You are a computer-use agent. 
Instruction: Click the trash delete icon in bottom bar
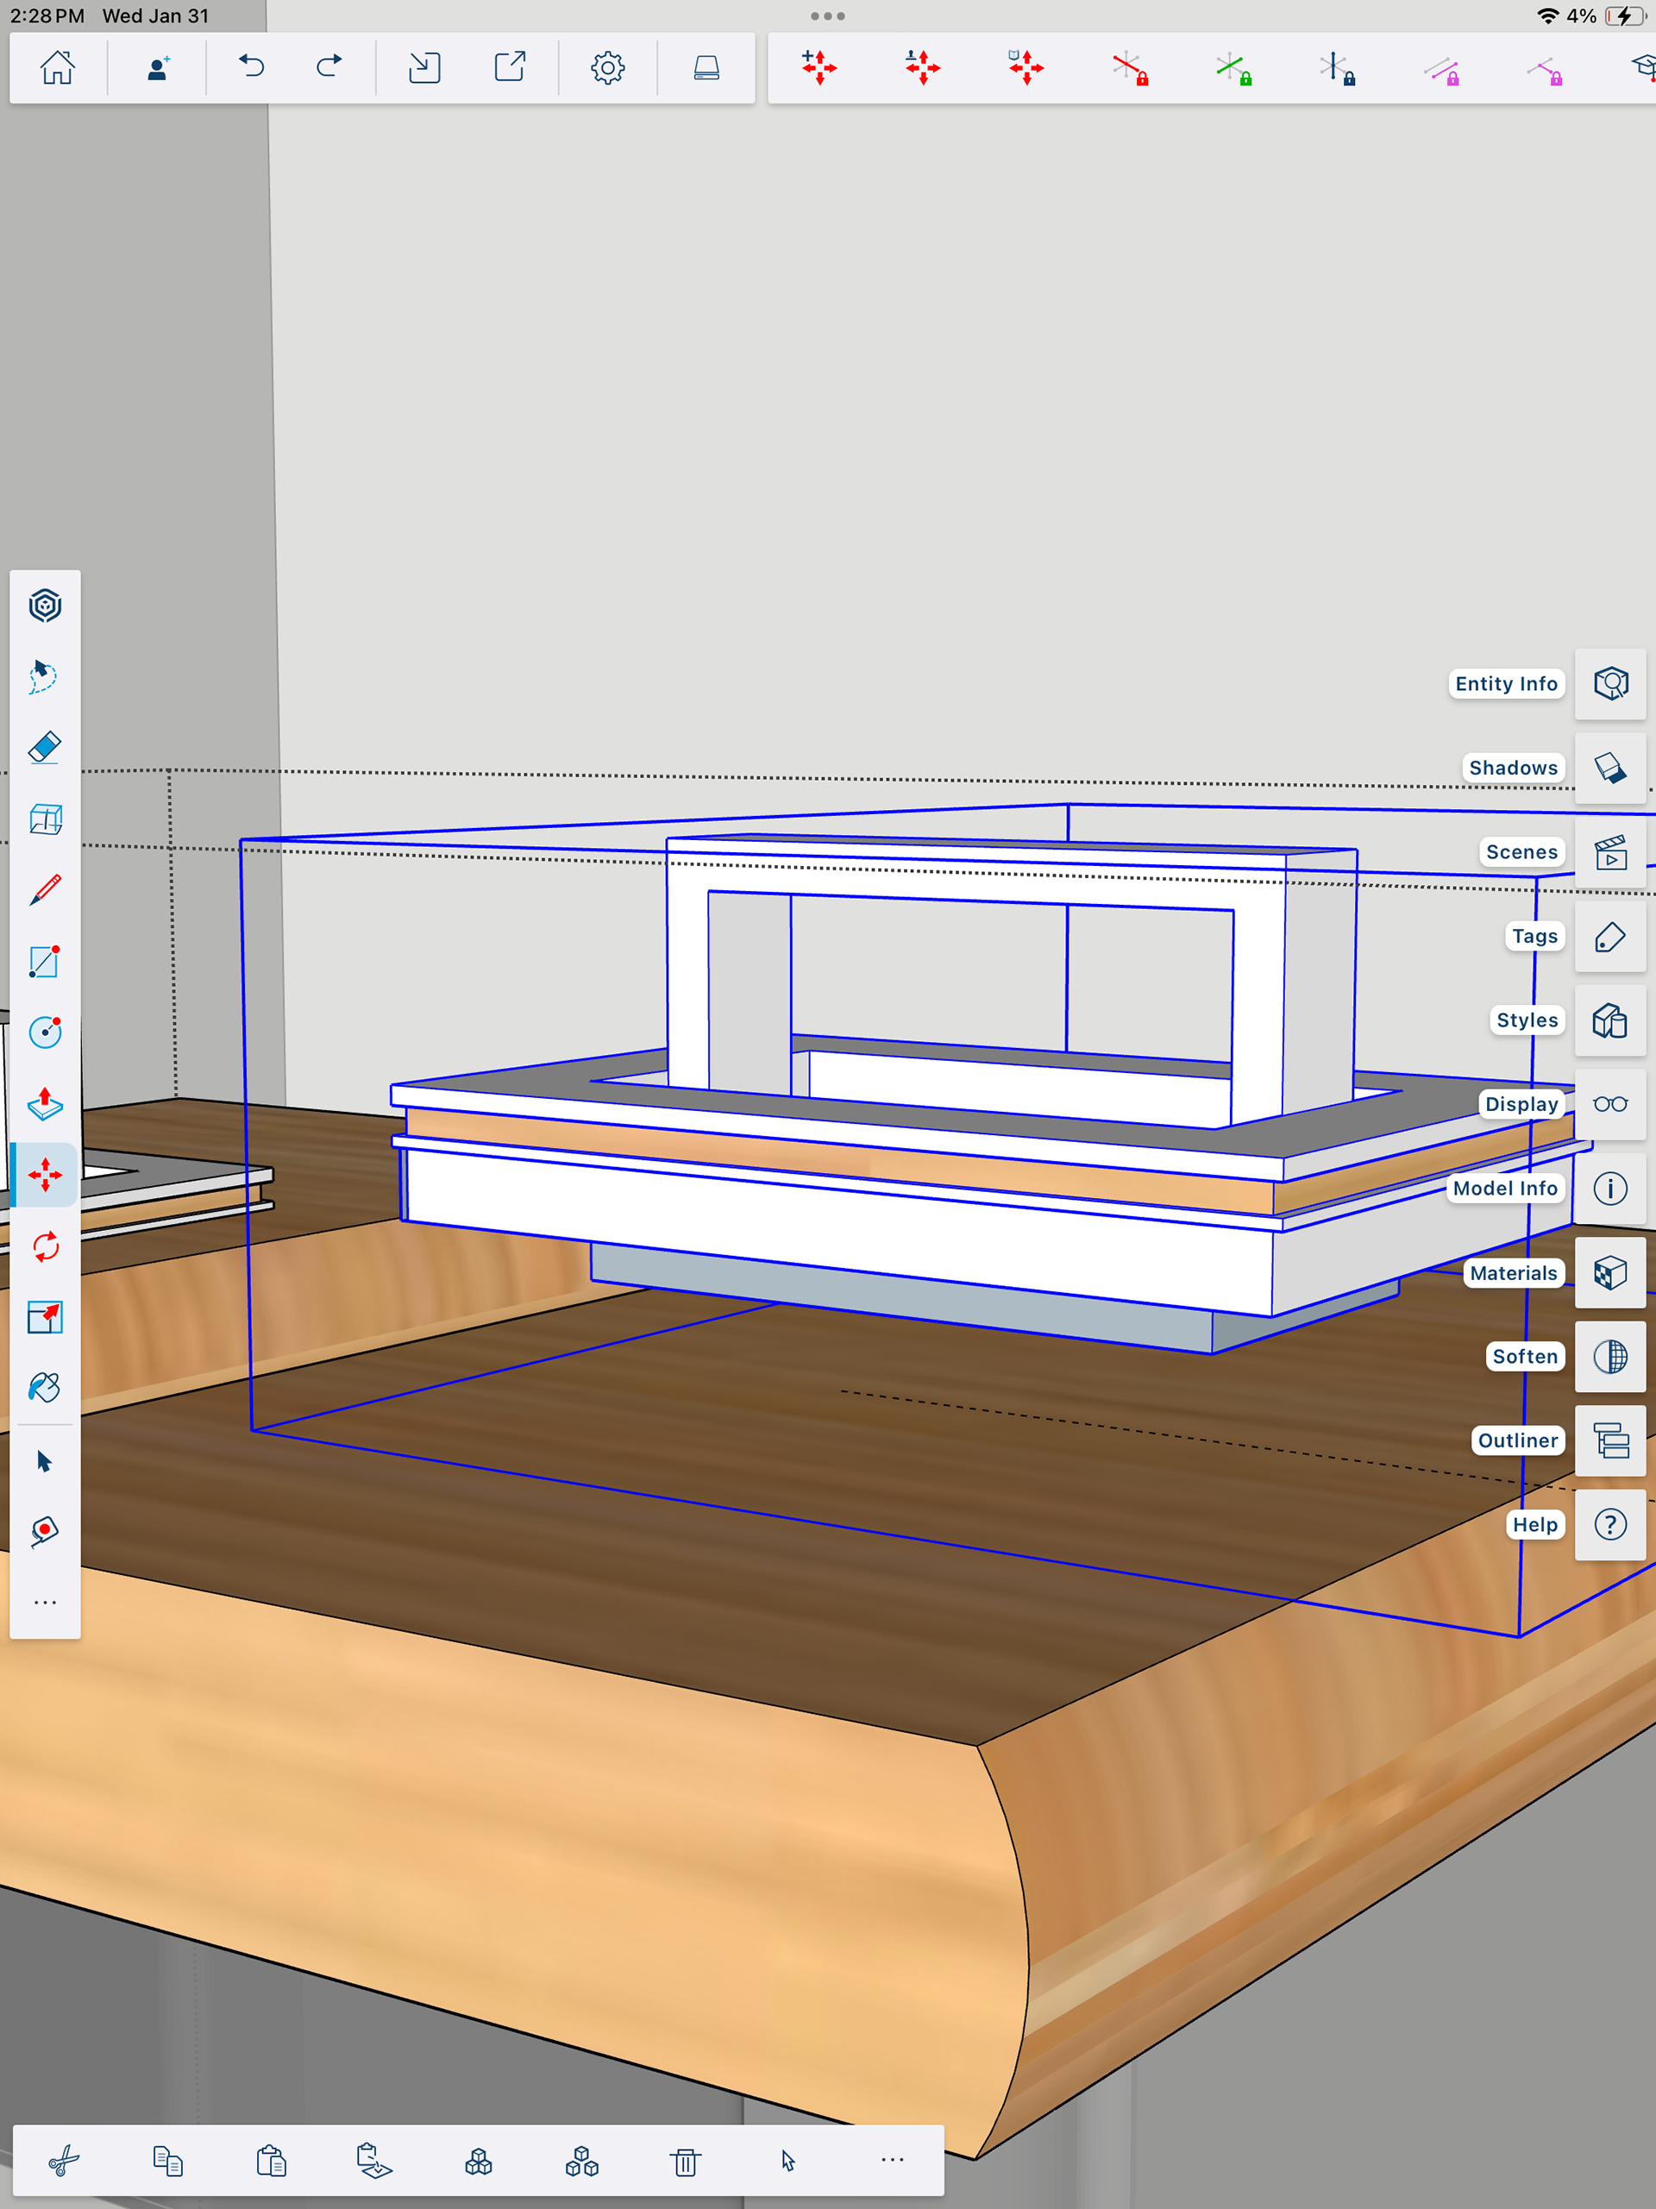point(685,2162)
